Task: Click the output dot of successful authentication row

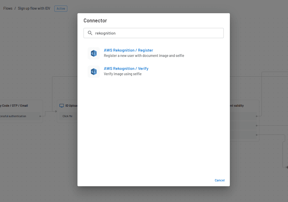Action: (40, 116)
